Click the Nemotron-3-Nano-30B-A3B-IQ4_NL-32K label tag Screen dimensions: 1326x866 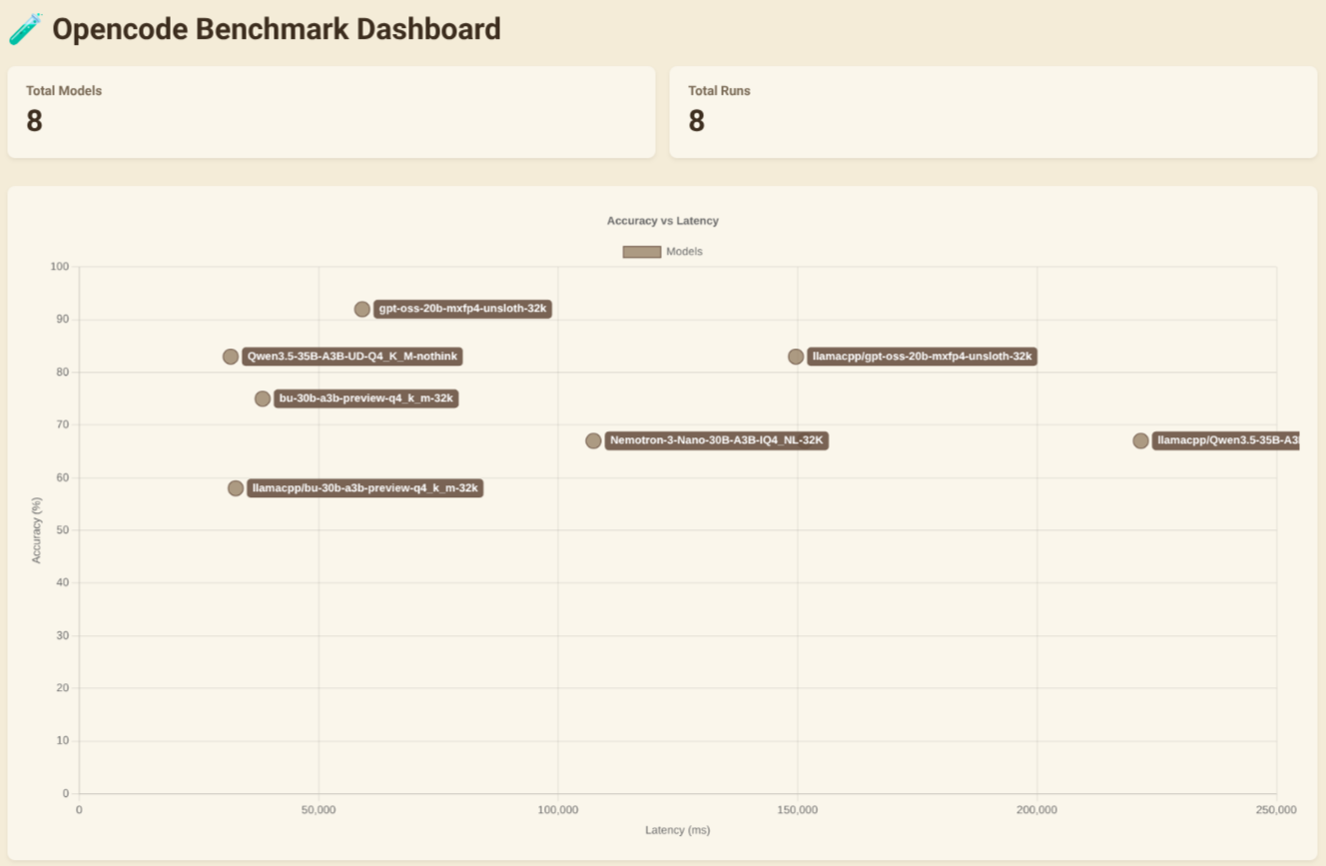[716, 440]
